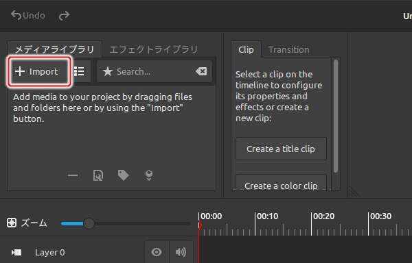Viewport: 412px width, 263px height.
Task: Clear the search field with backspace icon
Action: [x=201, y=71]
